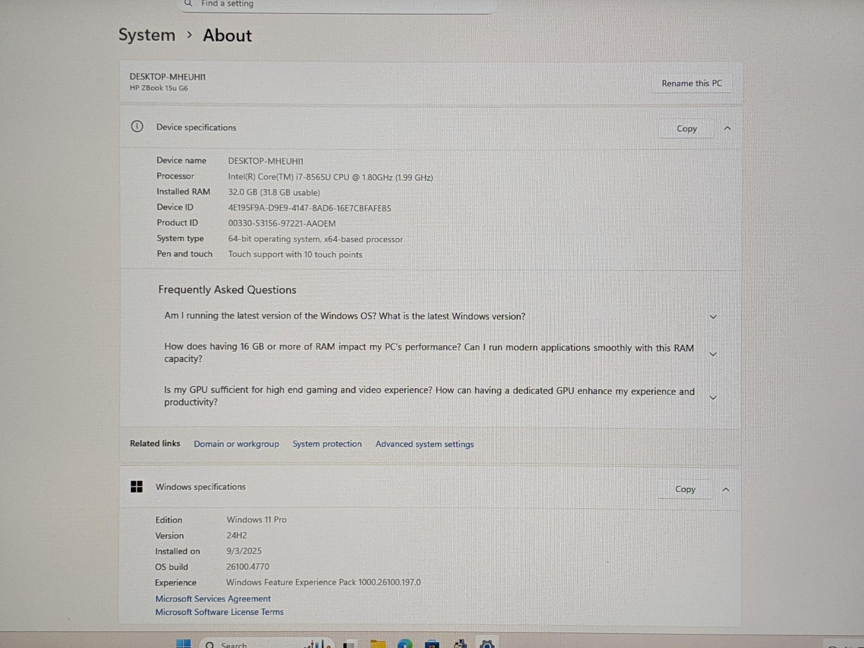Screen dimensions: 864x648
Task: Open Microsoft Store from the taskbar
Action: [431, 644]
